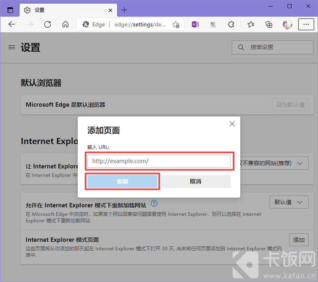This screenshot has height=282, width=318.
Task: Expand the 不兼容的网站(推荐) dropdown
Action: [x=274, y=163]
